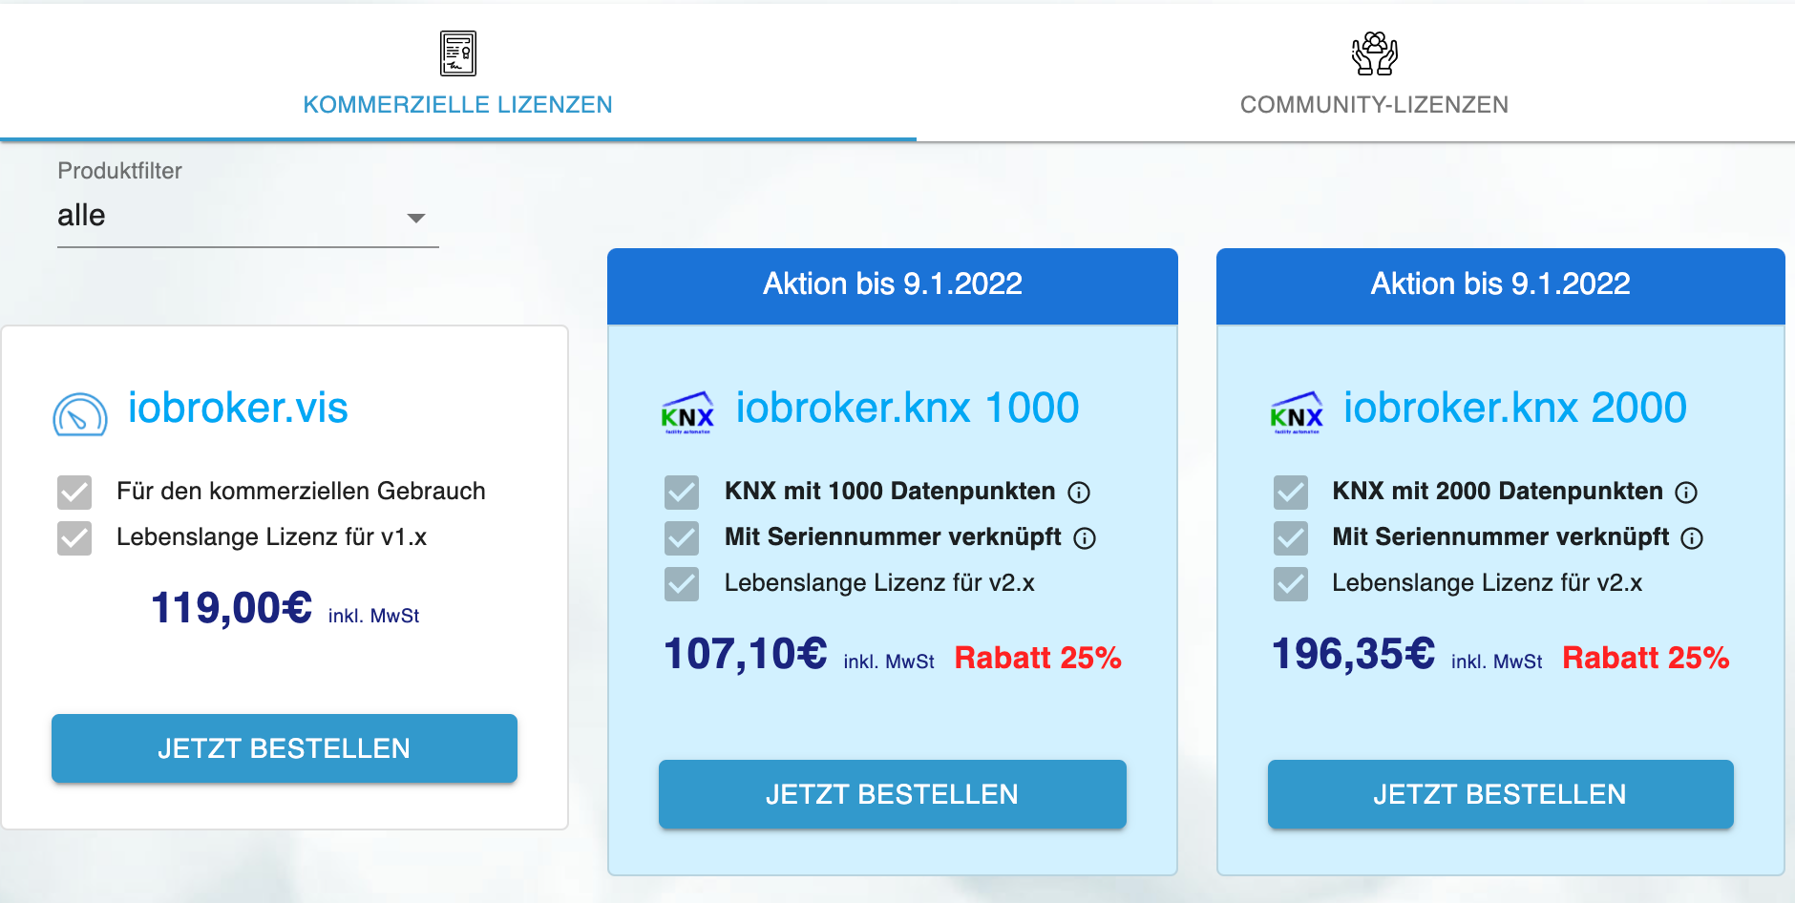Image resolution: width=1795 pixels, height=903 pixels.
Task: Click the KNX logo beside knx 2000
Action: pyautogui.click(x=1296, y=413)
